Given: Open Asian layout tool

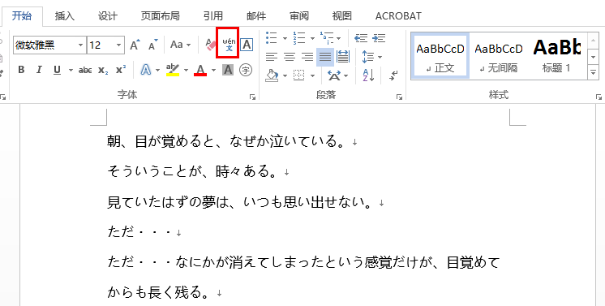Looking at the screenshot, I should tap(334, 75).
